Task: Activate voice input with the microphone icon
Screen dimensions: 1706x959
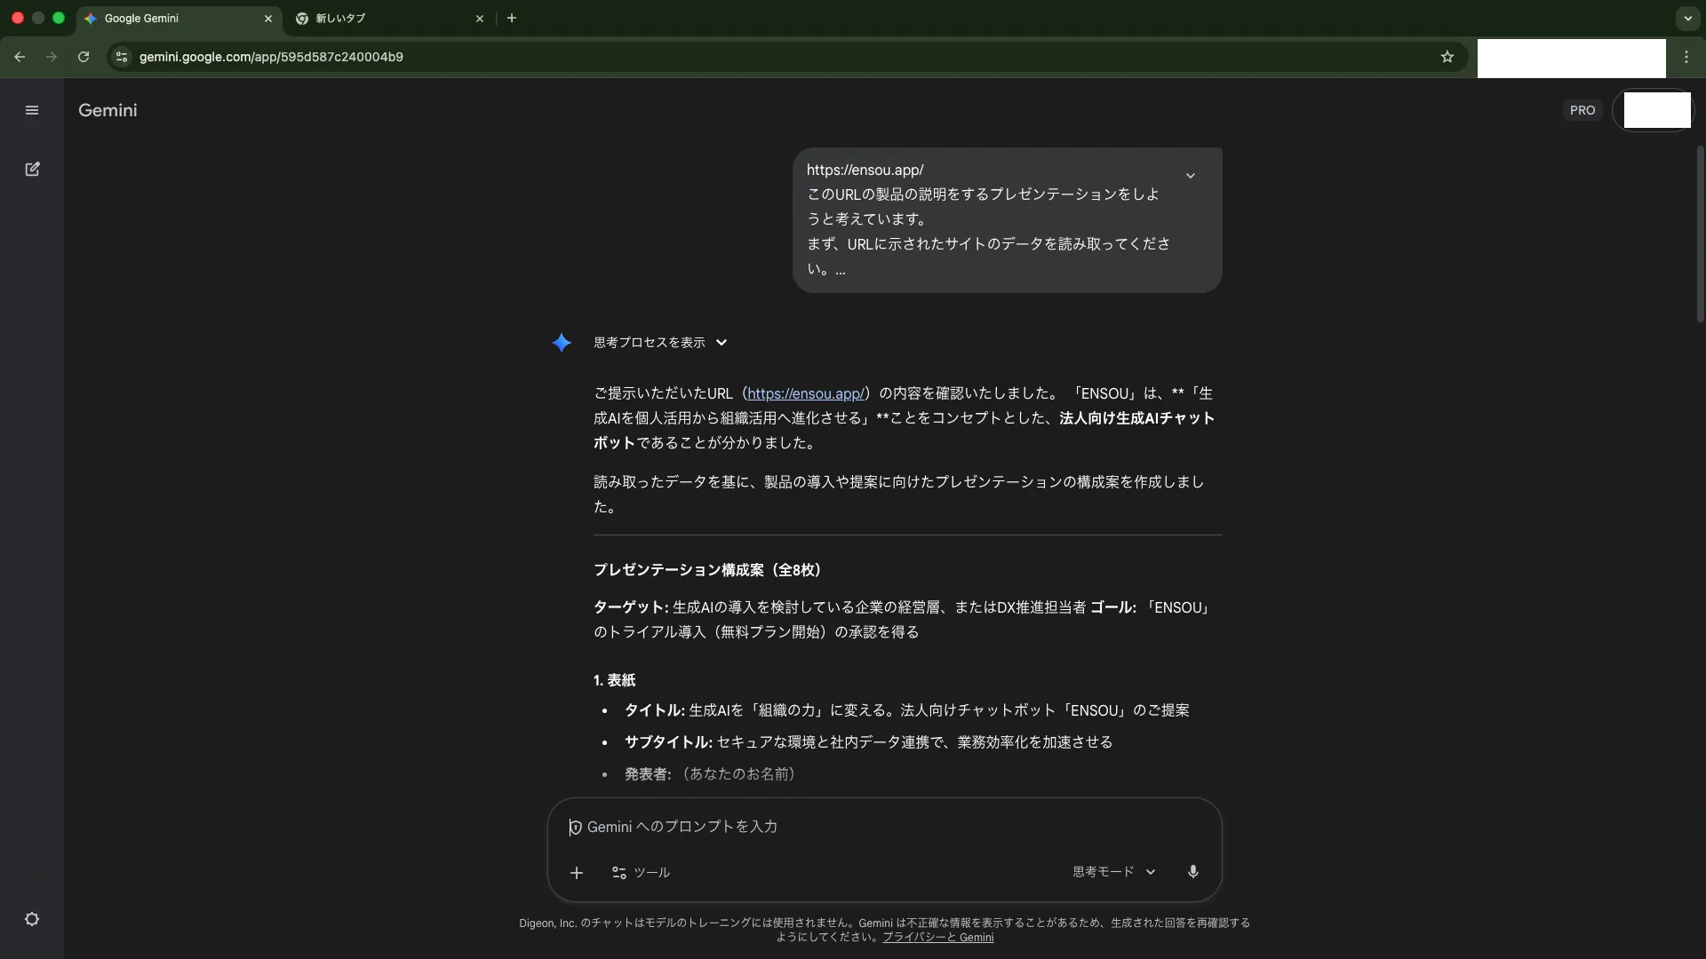Action: [x=1193, y=872]
